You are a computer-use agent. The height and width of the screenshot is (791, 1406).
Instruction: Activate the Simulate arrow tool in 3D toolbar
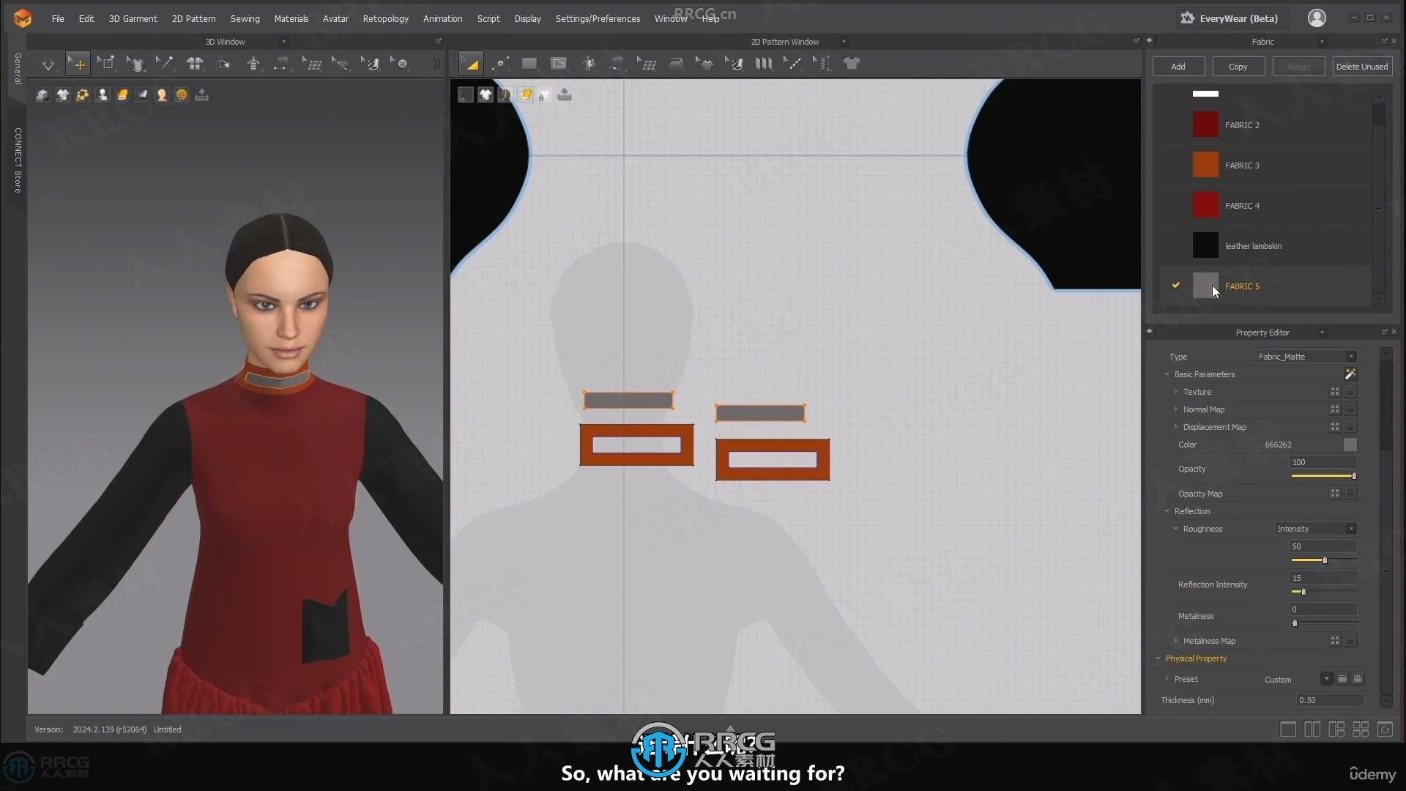48,64
